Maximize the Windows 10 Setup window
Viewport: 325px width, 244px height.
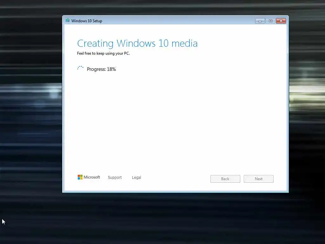coord(270,21)
